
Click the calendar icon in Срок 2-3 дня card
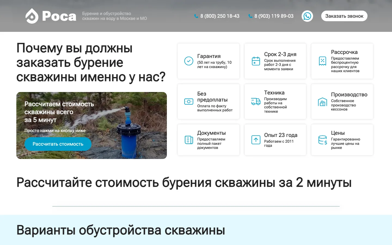tap(256, 61)
